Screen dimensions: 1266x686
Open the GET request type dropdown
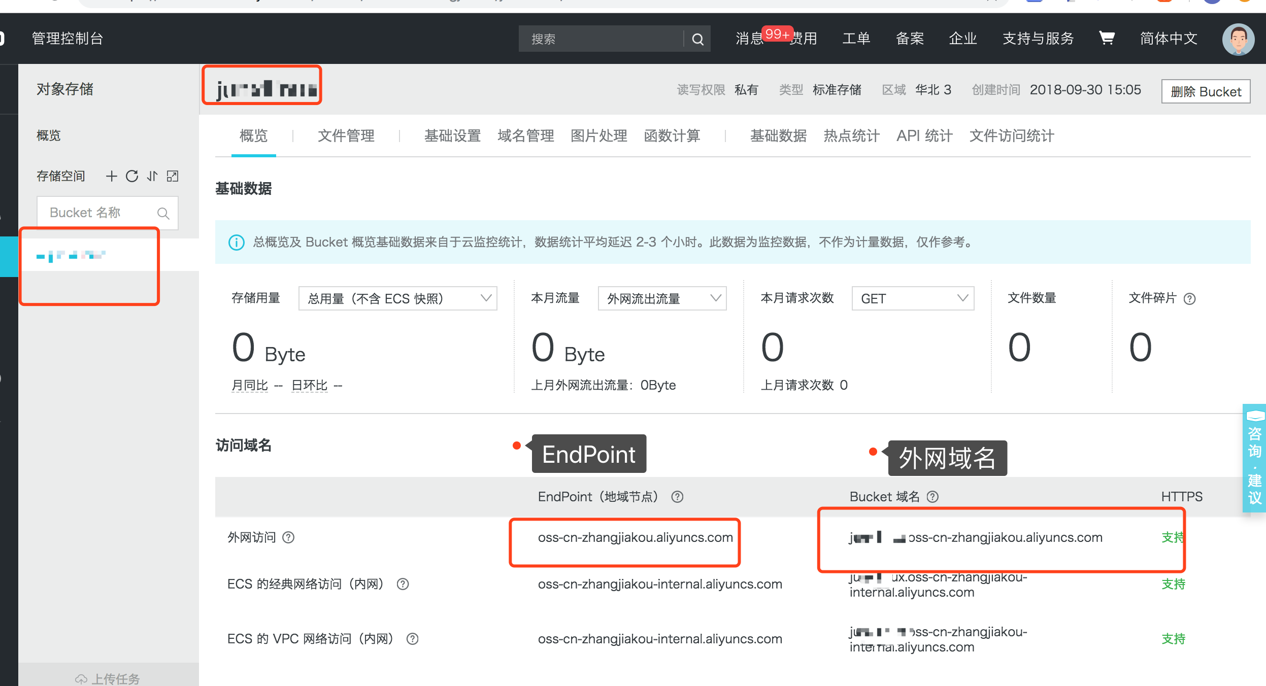point(913,298)
